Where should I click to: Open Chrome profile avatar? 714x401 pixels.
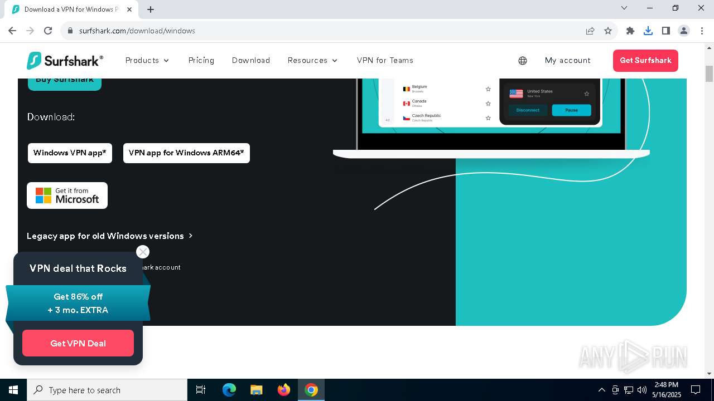coord(684,31)
